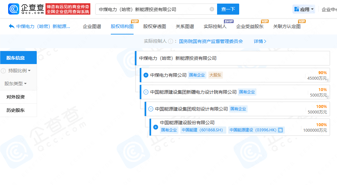Go back via the arrow beside the 中煤电力（哈密）新能源 link
This screenshot has height=185, width=337.
click(x=11, y=26)
